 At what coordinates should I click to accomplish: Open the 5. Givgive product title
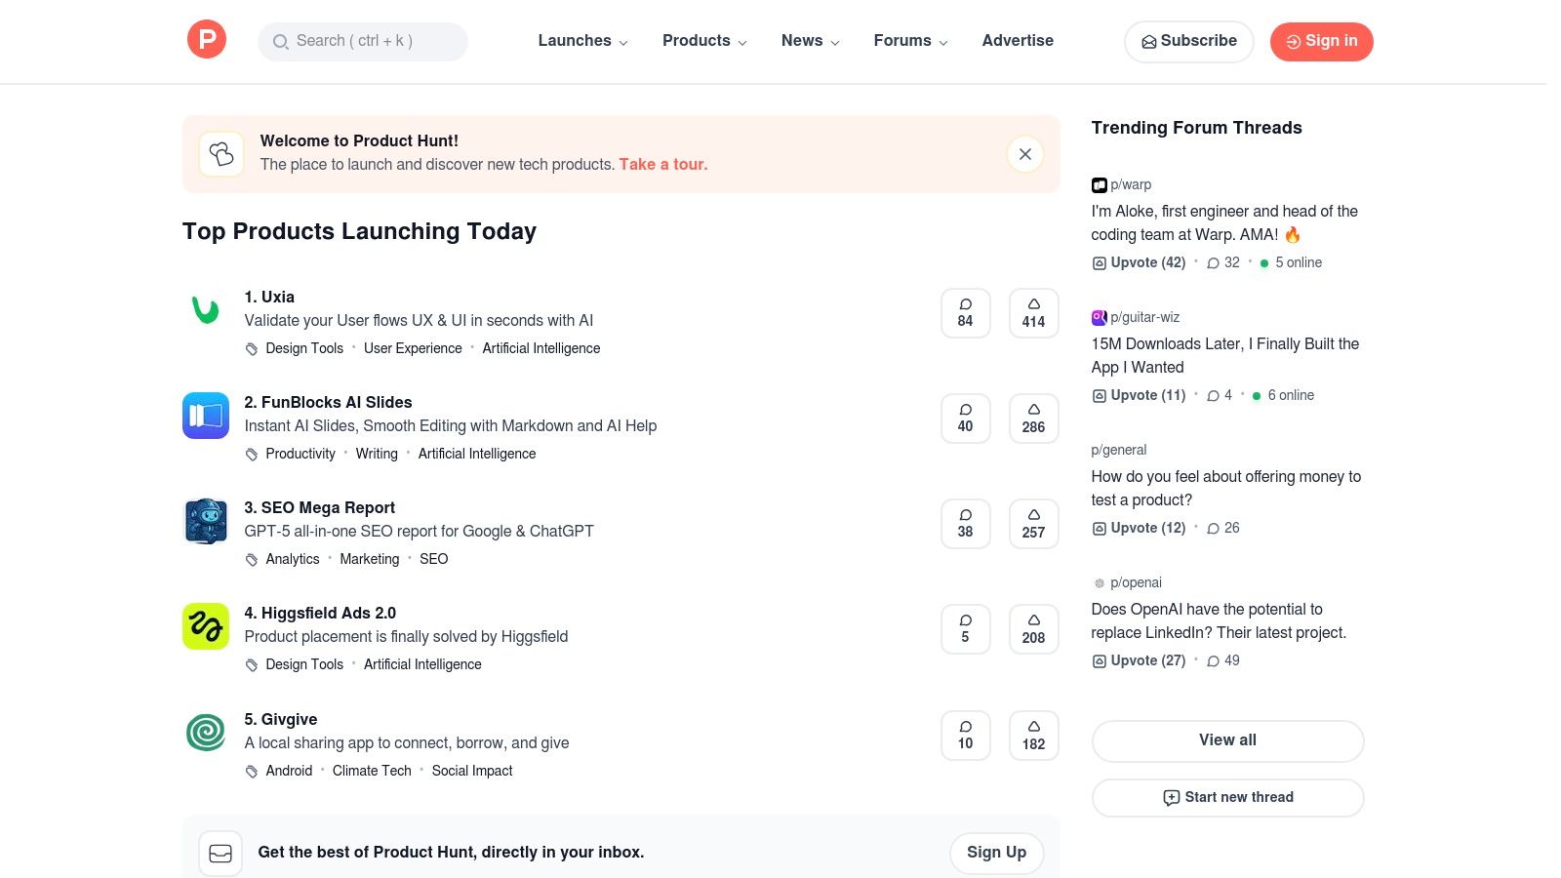[x=281, y=719]
